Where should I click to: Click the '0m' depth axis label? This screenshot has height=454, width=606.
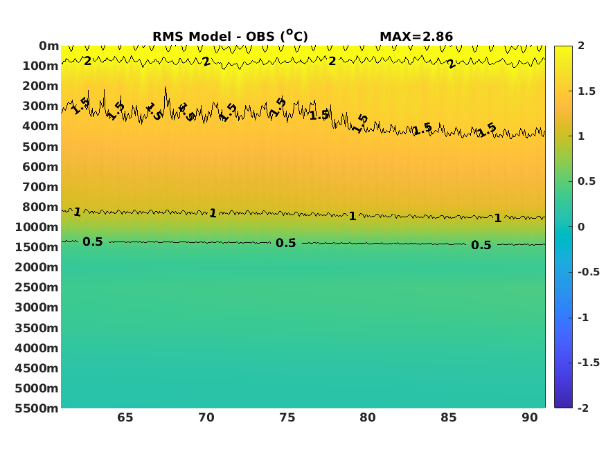[x=48, y=46]
